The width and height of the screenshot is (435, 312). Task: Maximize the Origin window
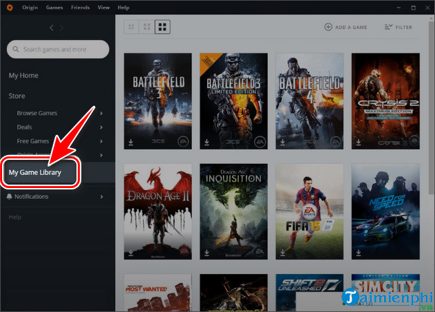pos(414,8)
